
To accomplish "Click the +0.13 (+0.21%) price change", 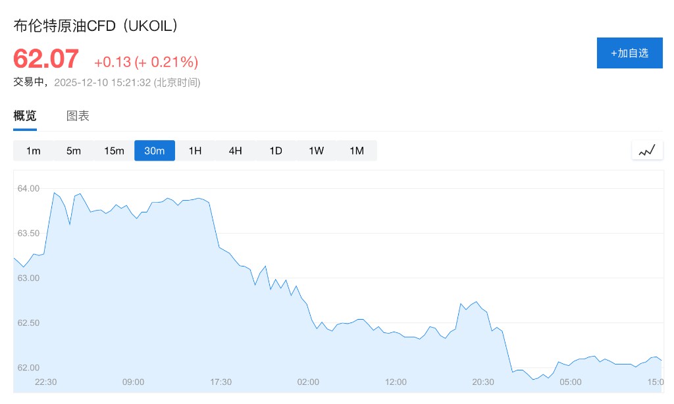I will [x=146, y=62].
